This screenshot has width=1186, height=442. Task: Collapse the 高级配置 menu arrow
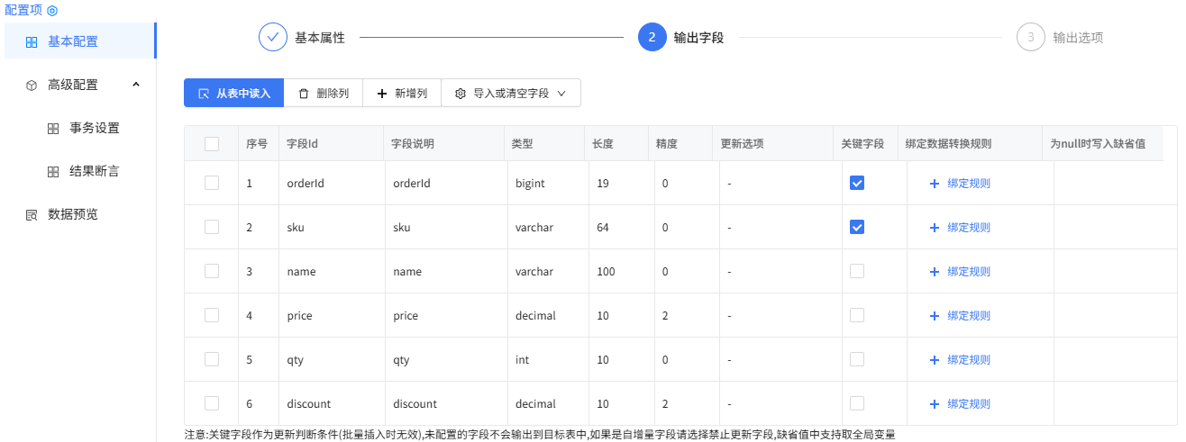pyautogui.click(x=136, y=85)
